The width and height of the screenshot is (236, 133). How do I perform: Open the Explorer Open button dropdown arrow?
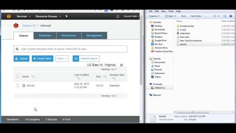point(176,16)
